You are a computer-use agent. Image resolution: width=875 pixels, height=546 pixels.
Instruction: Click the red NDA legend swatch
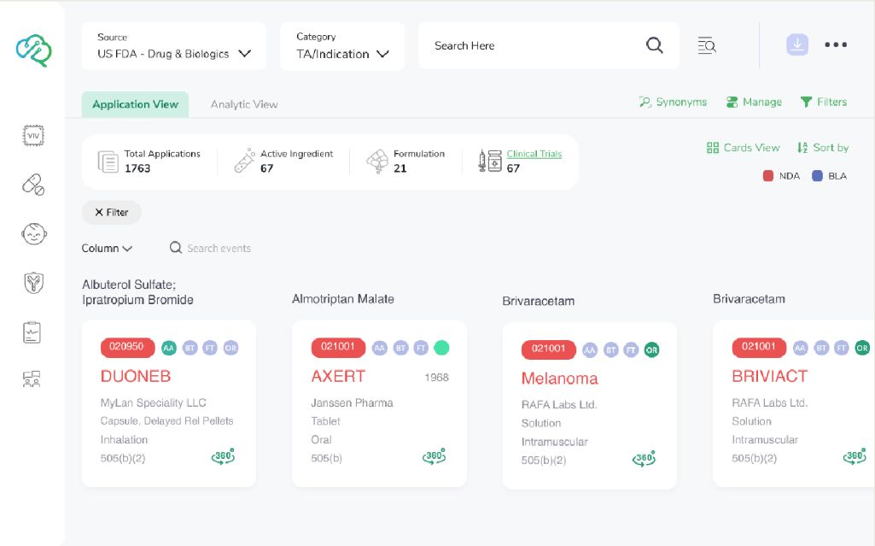coord(767,176)
